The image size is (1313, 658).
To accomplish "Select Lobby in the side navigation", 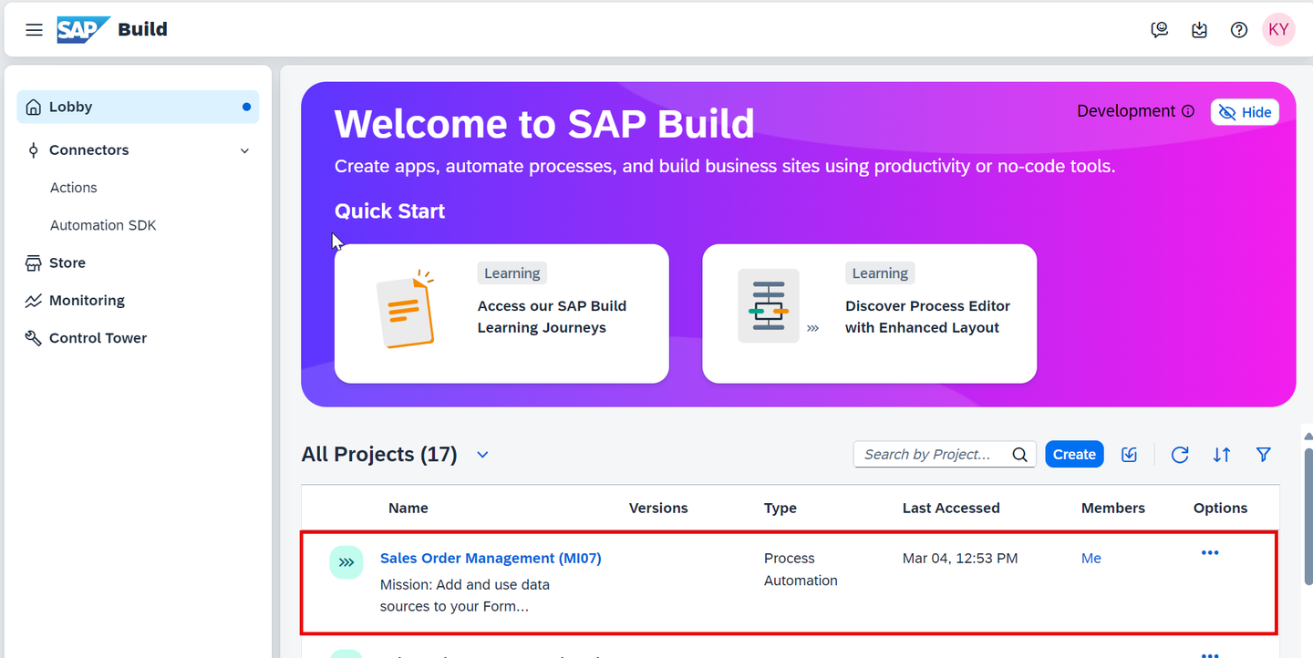I will pos(138,108).
